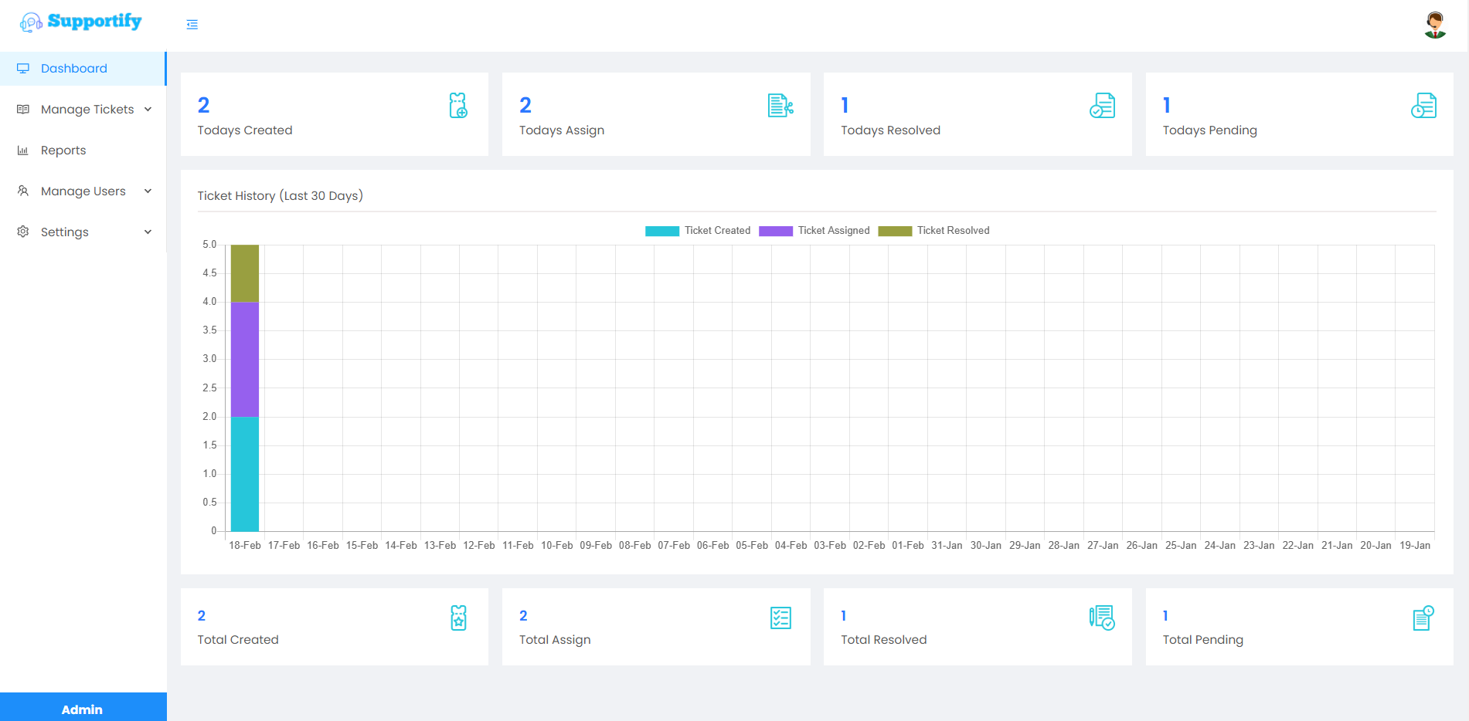Click the Todays Pending clock icon
The width and height of the screenshot is (1469, 721).
pos(1423,106)
